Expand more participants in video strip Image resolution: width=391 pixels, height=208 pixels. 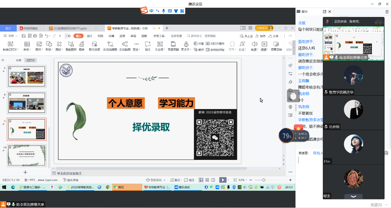353,196
